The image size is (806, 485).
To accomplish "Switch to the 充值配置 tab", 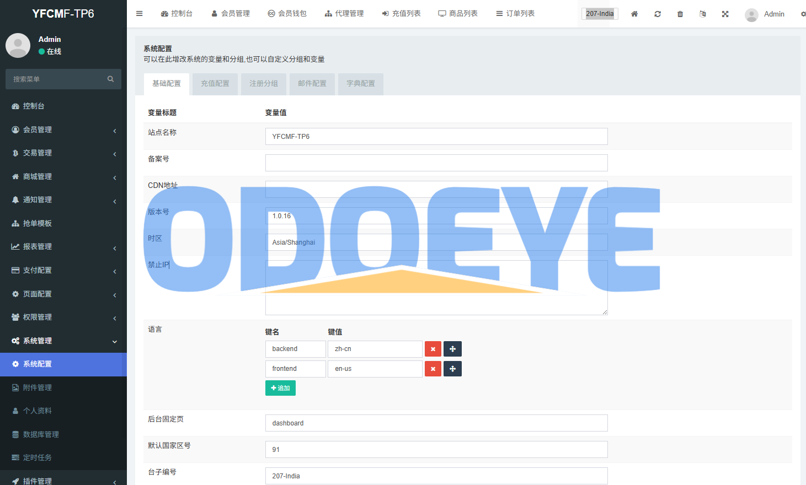I will tap(215, 84).
